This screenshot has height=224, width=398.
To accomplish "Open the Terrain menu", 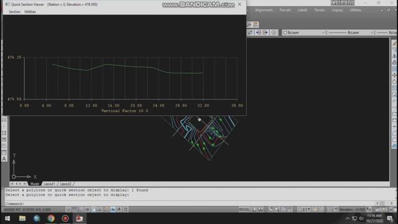I will tap(320, 10).
